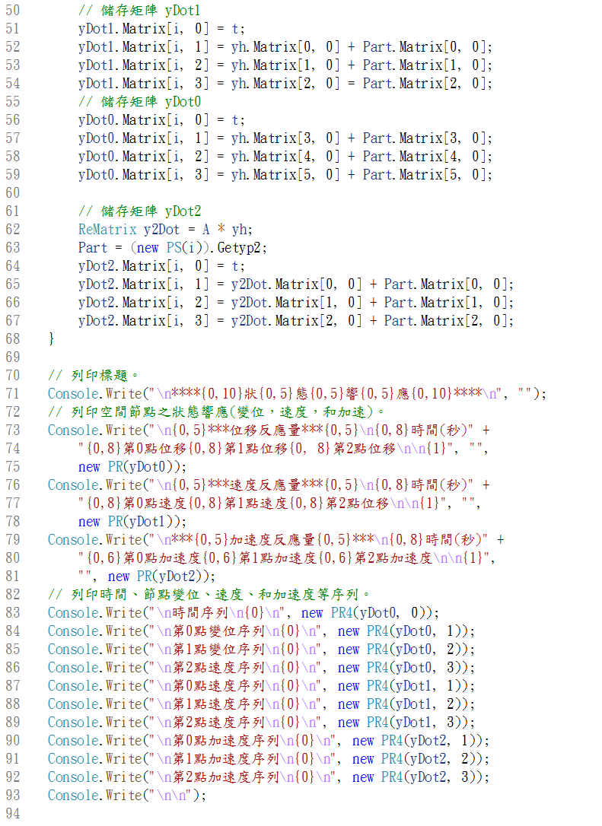Click the closing brace on line 68
Screen dimensions: 602x826
tap(51, 338)
